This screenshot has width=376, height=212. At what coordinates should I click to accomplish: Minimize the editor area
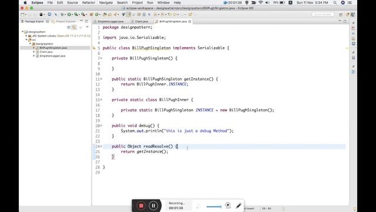coord(340,21)
